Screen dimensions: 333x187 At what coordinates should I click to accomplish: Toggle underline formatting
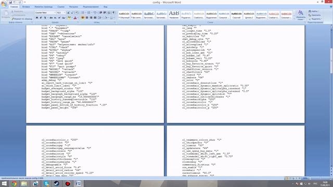coord(45,18)
